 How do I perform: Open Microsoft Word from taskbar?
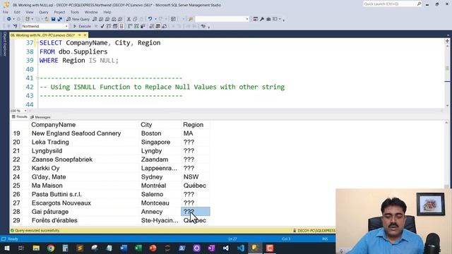coord(124,248)
